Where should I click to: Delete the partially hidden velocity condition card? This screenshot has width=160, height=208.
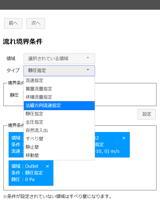(x=124, y=138)
